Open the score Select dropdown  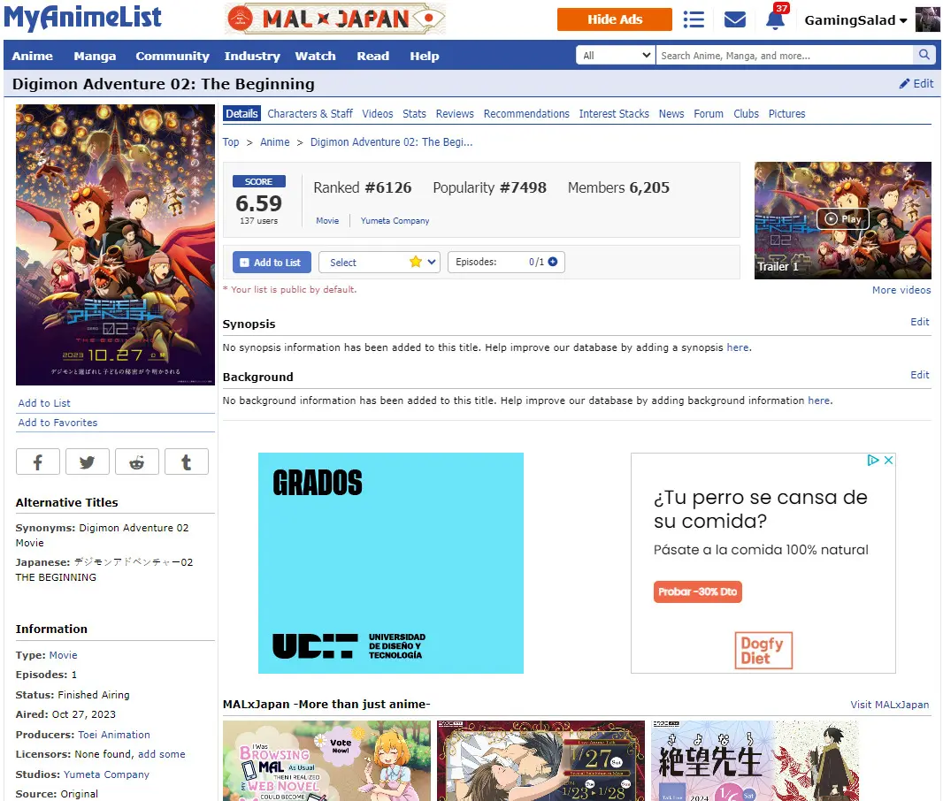click(x=379, y=262)
